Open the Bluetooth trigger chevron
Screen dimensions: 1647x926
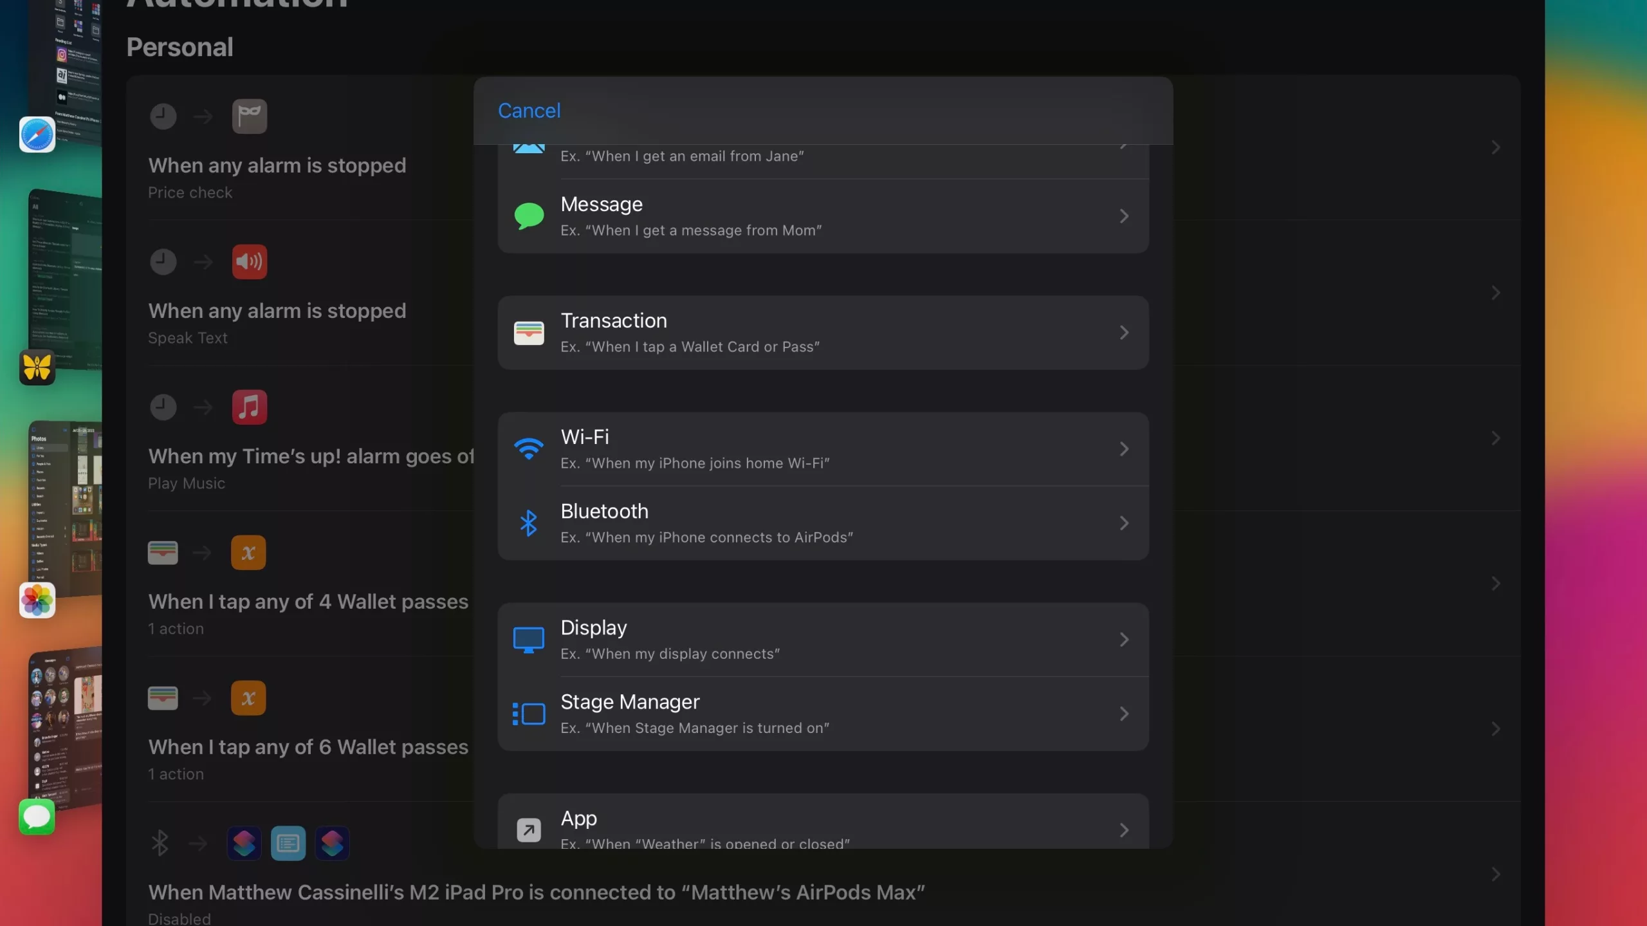click(x=1124, y=523)
